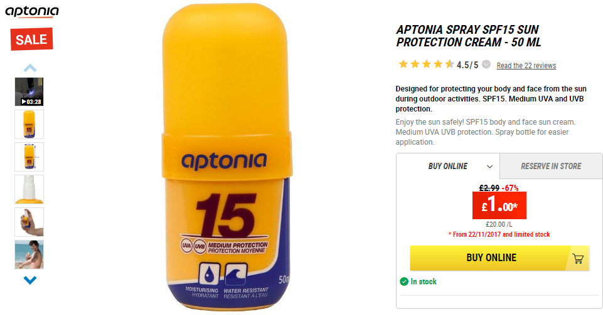Click the green In stock checkmark

pos(404,282)
